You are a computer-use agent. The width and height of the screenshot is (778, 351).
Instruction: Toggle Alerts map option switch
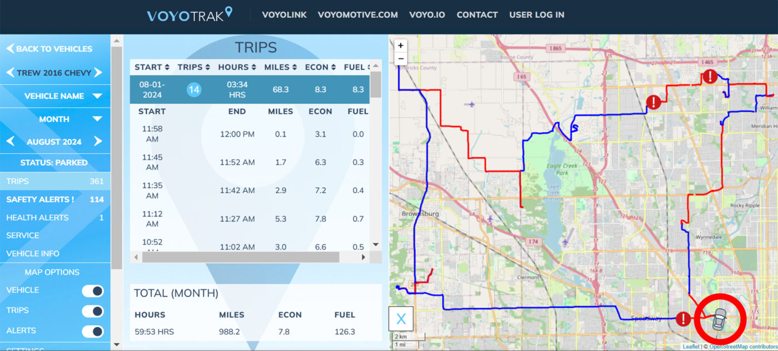click(92, 332)
